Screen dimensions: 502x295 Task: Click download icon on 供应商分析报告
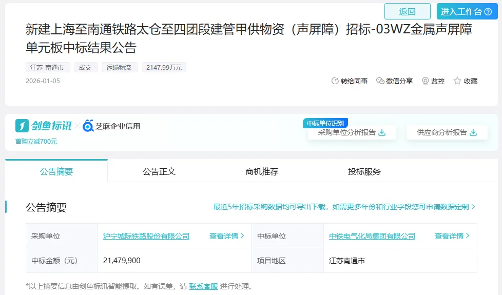click(473, 132)
